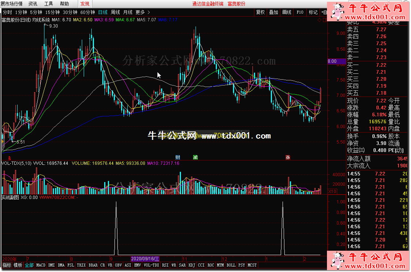Open the 资讯 menu
Screen dimensions: 411x272
click(33, 4)
